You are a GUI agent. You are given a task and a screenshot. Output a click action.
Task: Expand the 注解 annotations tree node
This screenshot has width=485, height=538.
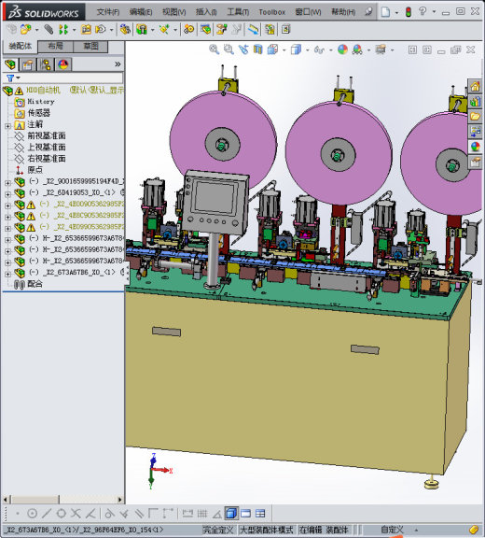[7, 126]
